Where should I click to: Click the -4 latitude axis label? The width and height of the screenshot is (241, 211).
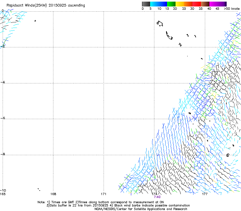click(x=3, y=82)
